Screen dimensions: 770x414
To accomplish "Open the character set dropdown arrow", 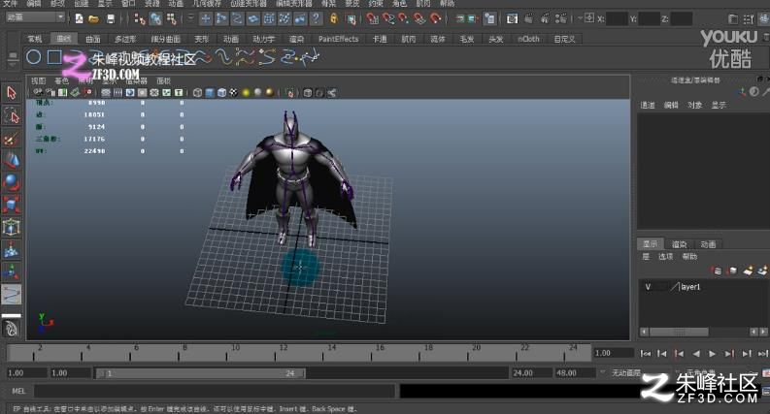I will 678,373.
